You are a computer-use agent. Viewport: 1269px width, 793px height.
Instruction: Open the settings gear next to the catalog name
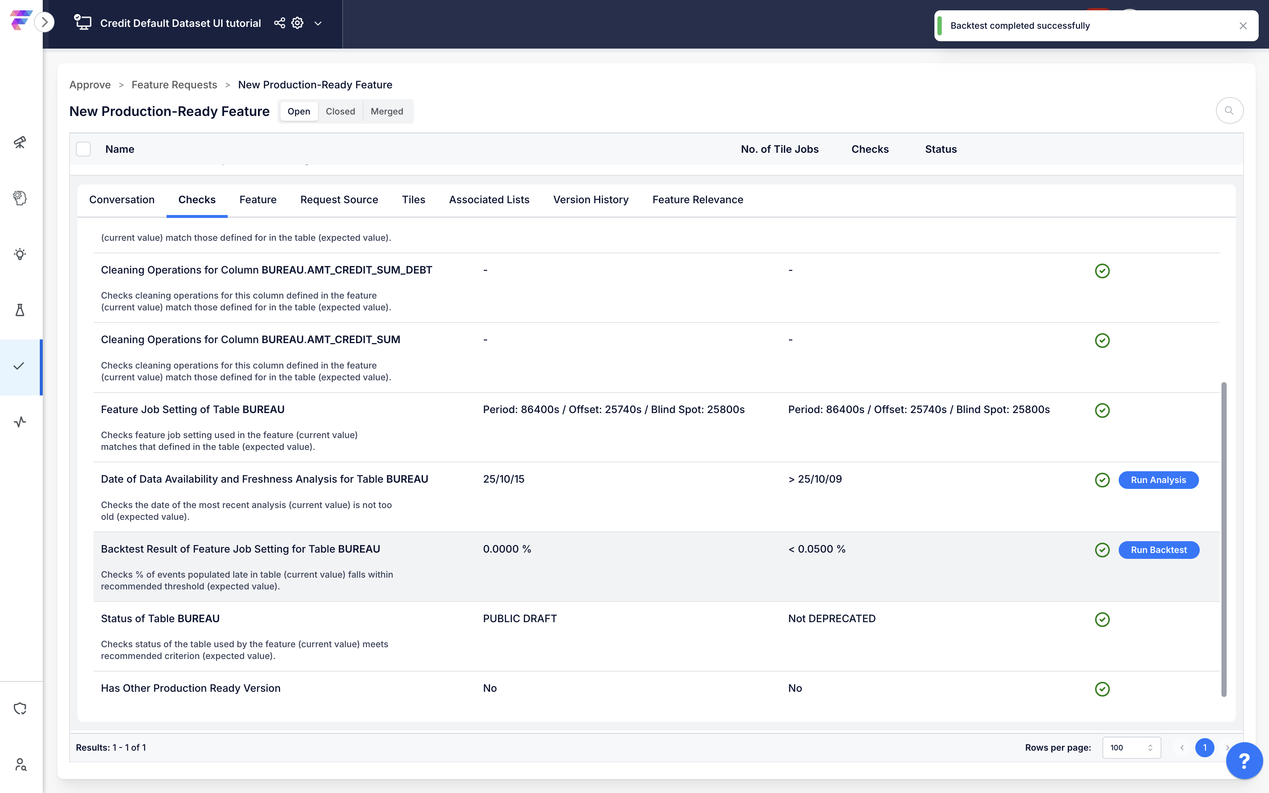point(298,23)
